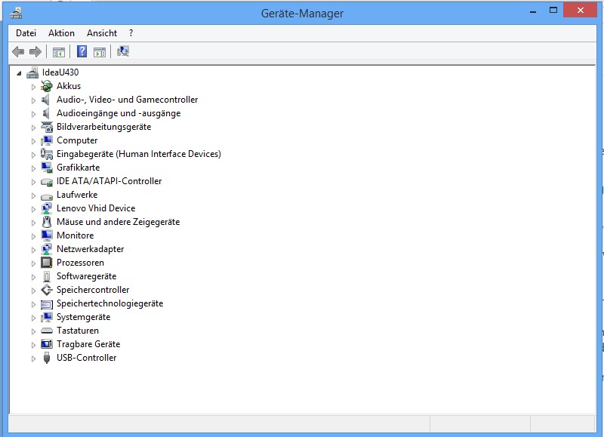The image size is (604, 437).
Task: Expand the Netzwerkadapter category
Action: [x=33, y=250]
